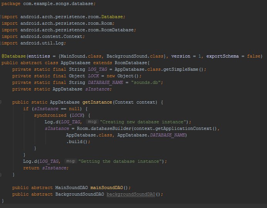The height and width of the screenshot is (208, 267).
Task: Click the yellow Database in the first import
Action: (112, 17)
